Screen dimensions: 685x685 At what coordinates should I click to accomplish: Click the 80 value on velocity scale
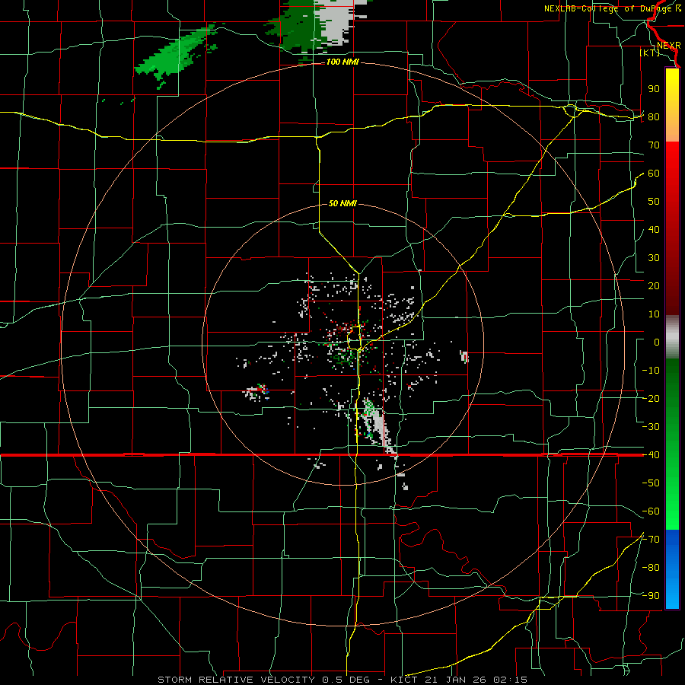click(x=654, y=116)
